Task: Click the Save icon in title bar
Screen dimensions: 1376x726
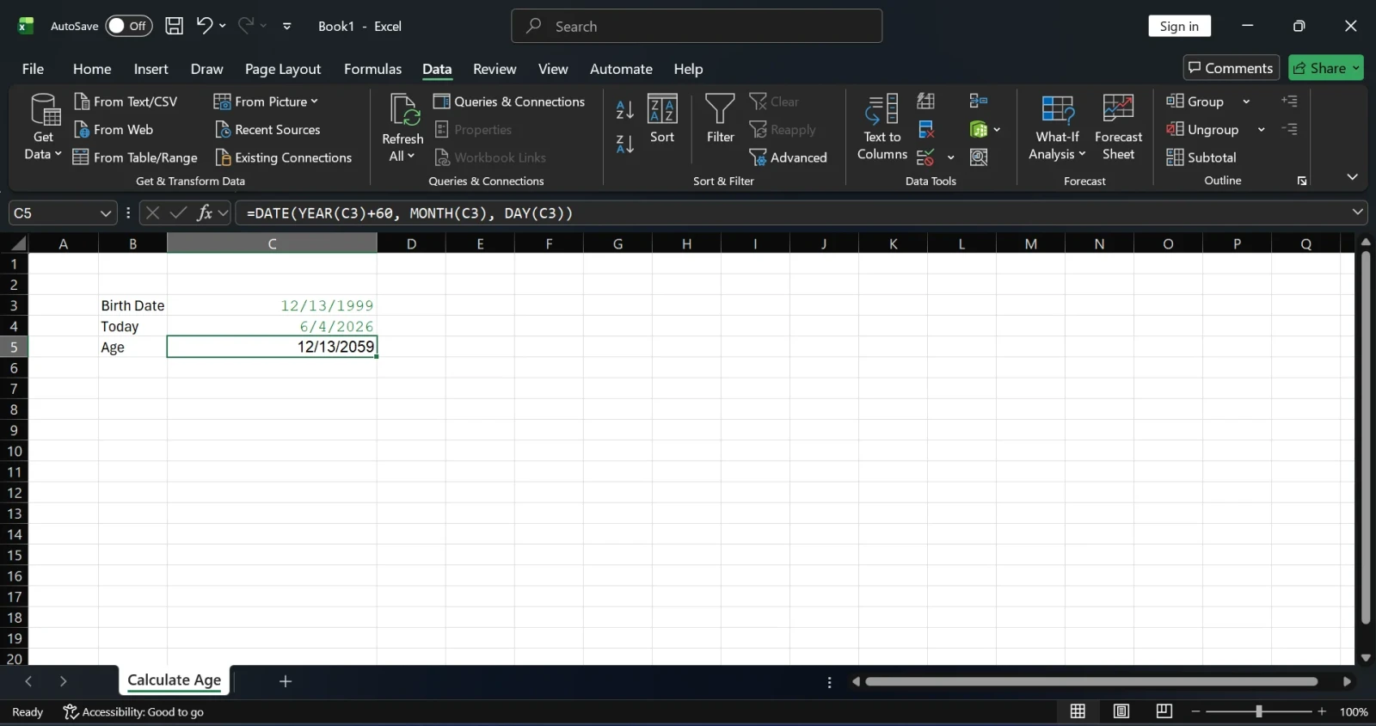Action: click(174, 26)
